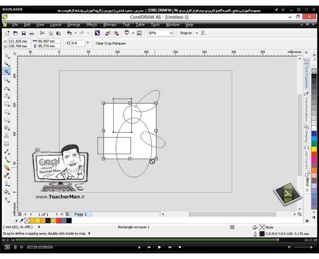The image size is (319, 259).
Task: Click the Save icon
Action: [x=24, y=33]
